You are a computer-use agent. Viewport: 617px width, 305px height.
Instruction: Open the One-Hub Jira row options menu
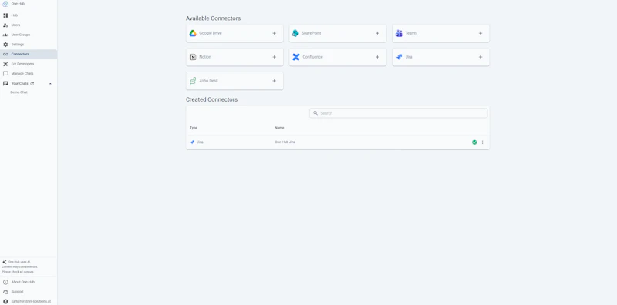[x=483, y=142]
